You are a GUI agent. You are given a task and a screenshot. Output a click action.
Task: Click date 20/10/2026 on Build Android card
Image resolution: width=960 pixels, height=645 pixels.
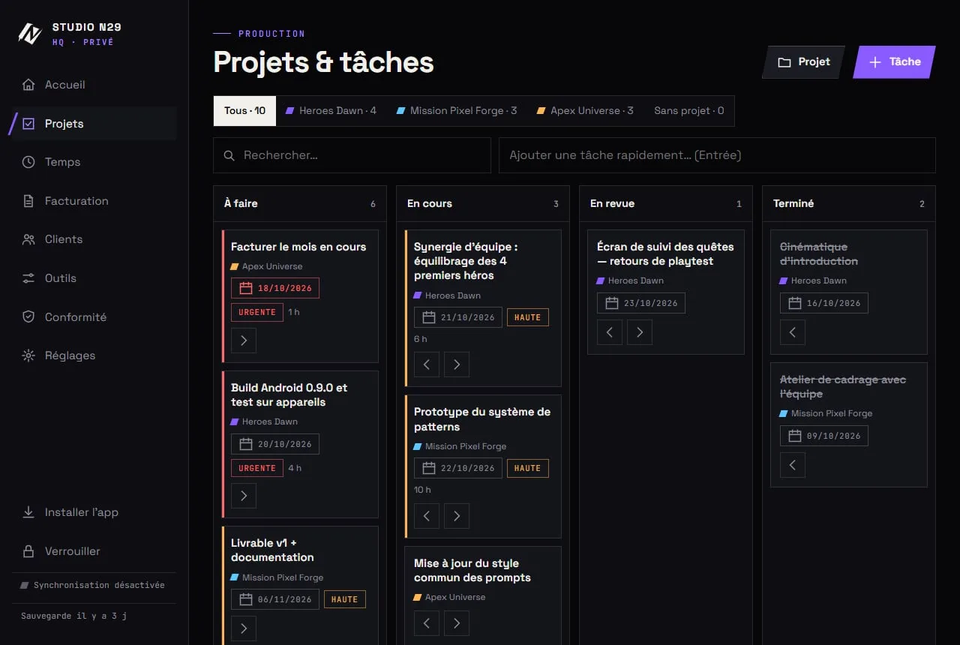[275, 444]
